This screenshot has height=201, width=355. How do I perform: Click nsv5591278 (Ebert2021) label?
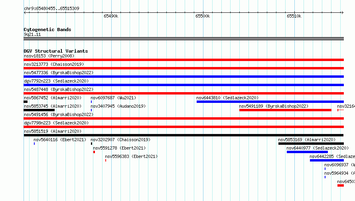pos(119,148)
